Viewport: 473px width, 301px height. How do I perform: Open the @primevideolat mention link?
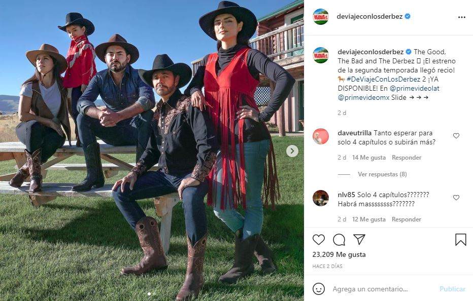coord(415,88)
